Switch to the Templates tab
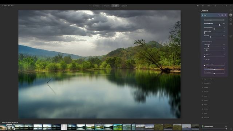The width and height of the screenshot is (233, 131). (x=106, y=6)
